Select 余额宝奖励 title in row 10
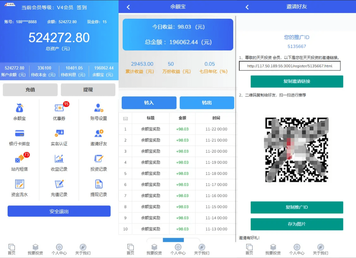 (x=151, y=229)
